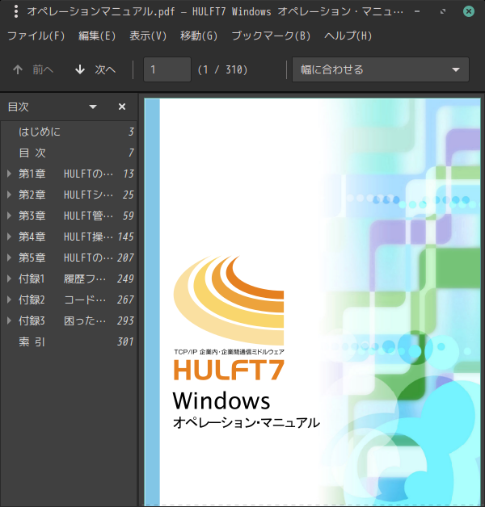Open the ブックマーク(B) menu
The height and width of the screenshot is (507, 485).
(271, 36)
